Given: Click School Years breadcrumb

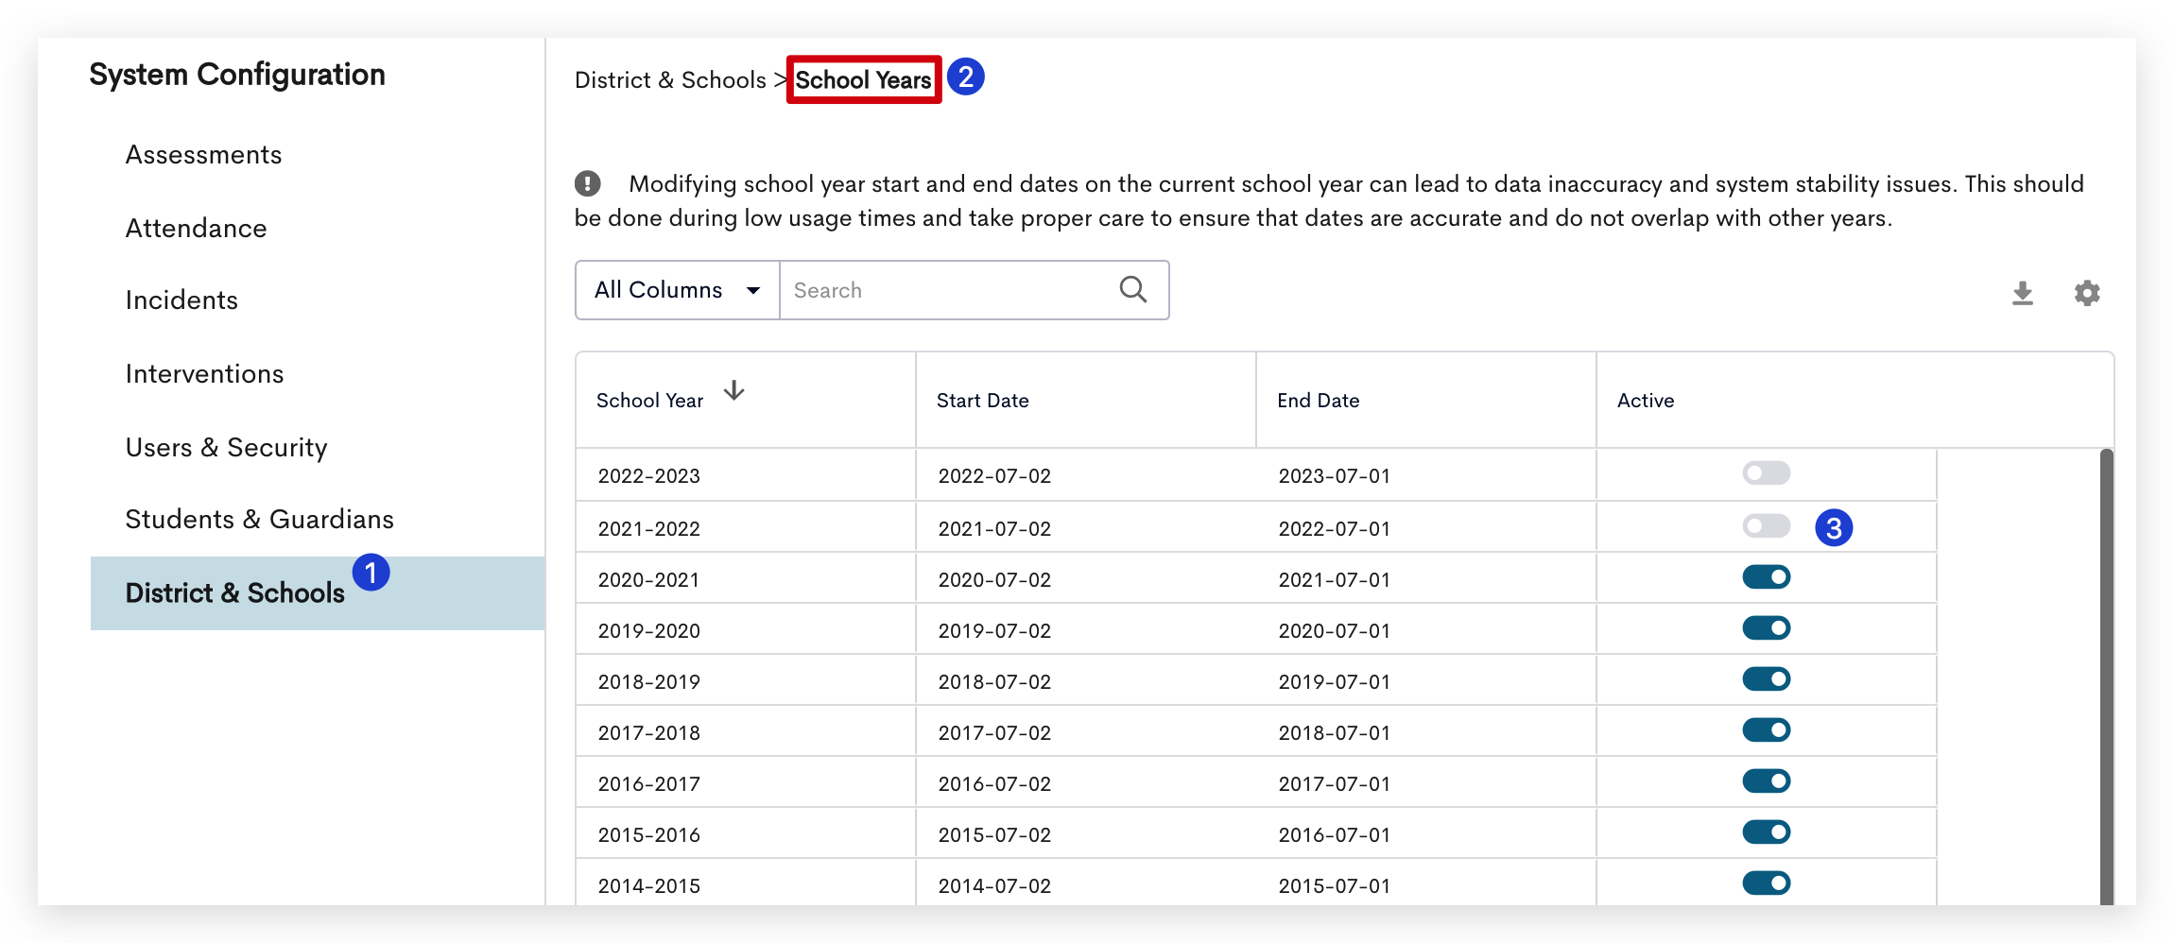Looking at the screenshot, I should tap(864, 80).
